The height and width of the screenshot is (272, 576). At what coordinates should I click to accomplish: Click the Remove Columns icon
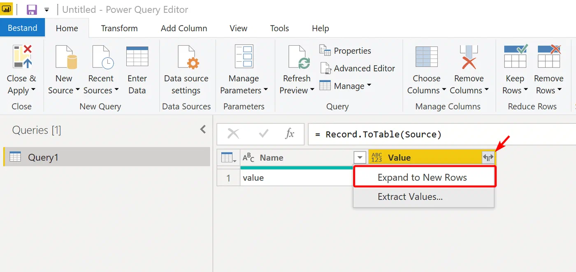coord(469,57)
